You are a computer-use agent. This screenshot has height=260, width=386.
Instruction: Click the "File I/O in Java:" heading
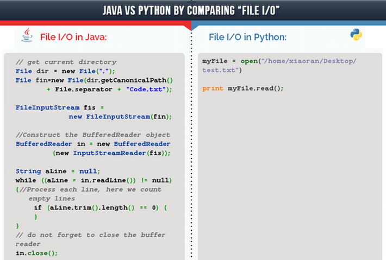73,37
